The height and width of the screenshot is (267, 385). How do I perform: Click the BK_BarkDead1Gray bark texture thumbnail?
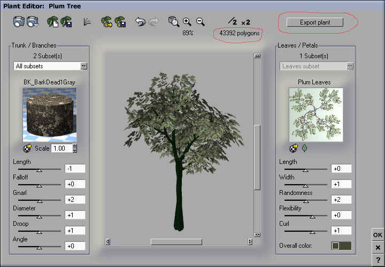(x=50, y=115)
